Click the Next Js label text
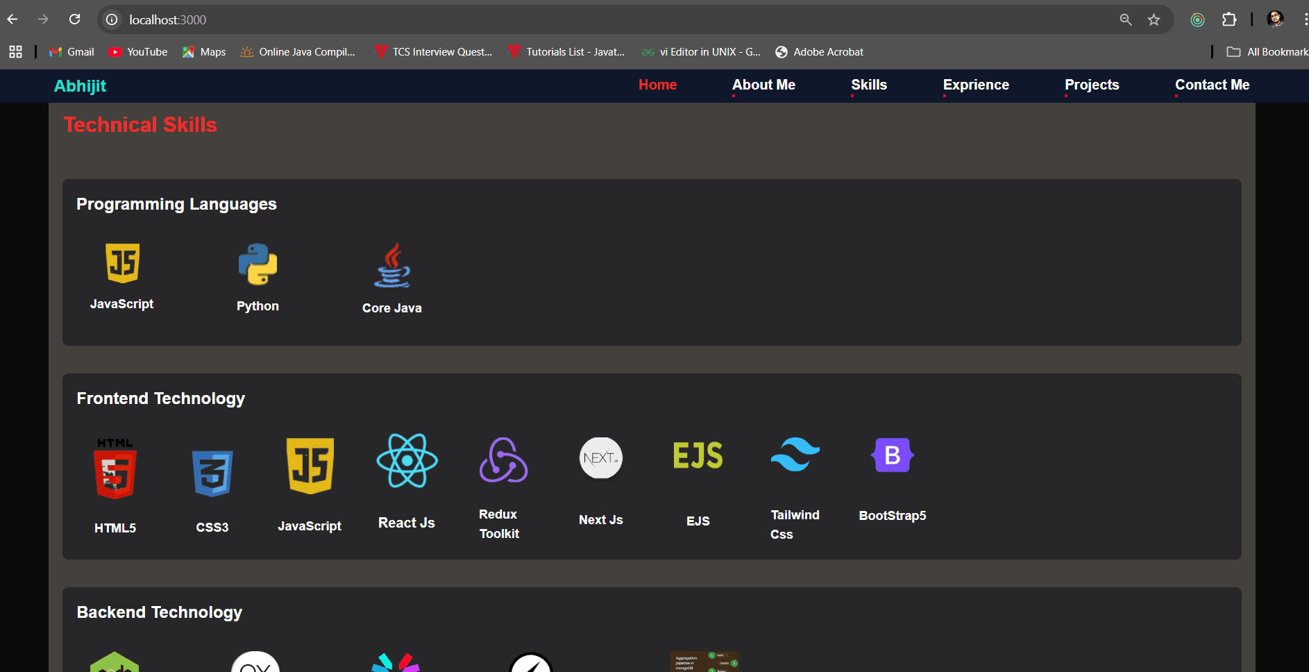1309x672 pixels. (x=601, y=520)
